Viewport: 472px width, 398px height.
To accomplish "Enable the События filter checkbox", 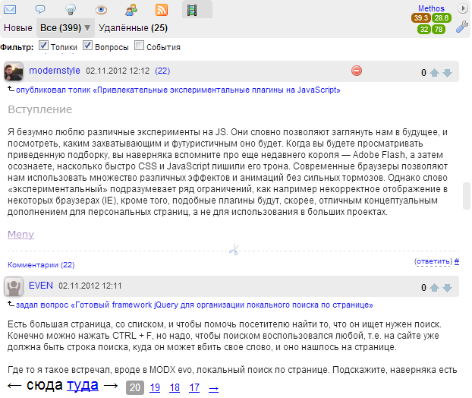I will [x=139, y=46].
